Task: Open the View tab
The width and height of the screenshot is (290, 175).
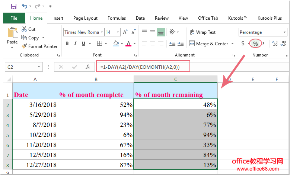Action: coord(183,18)
